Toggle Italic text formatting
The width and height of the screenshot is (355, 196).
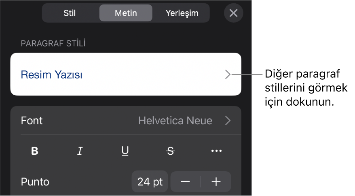(80, 151)
